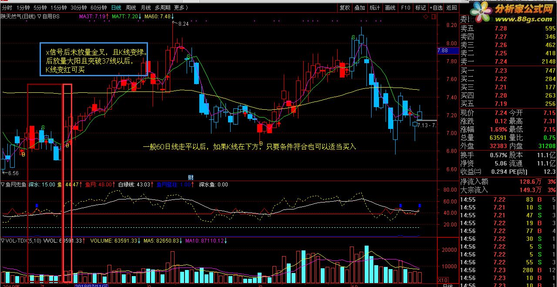The width and height of the screenshot is (557, 287).
Task: Select the 卖二 7.25 order row
Action: (508, 53)
